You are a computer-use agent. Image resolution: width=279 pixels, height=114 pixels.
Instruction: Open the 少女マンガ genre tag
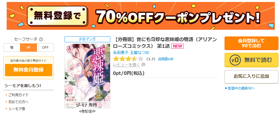[87, 39]
